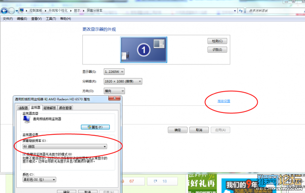Open the 帮助(H) menu
Viewport: 305px width, 193px height.
point(66,19)
